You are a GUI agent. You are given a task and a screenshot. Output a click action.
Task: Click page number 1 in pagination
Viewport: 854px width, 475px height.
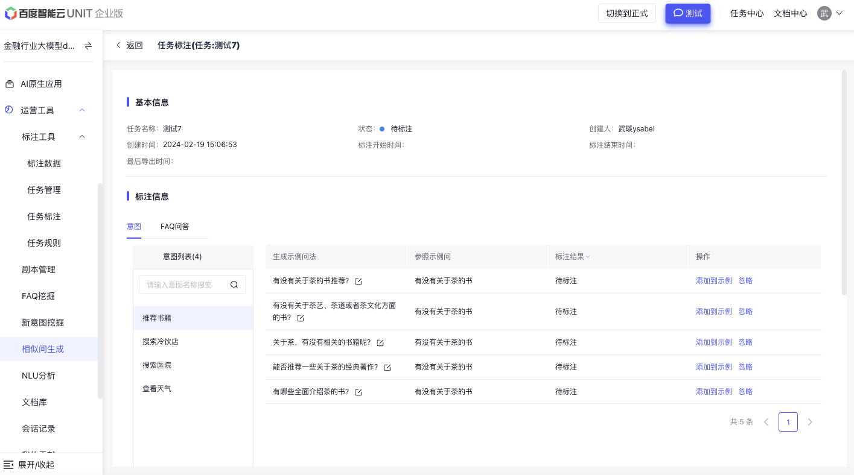pyautogui.click(x=788, y=422)
